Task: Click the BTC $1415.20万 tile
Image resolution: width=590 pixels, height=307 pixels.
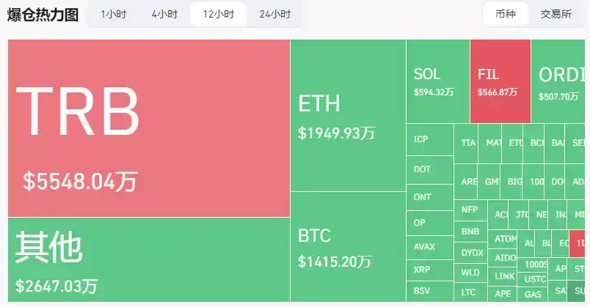Action: [348, 248]
